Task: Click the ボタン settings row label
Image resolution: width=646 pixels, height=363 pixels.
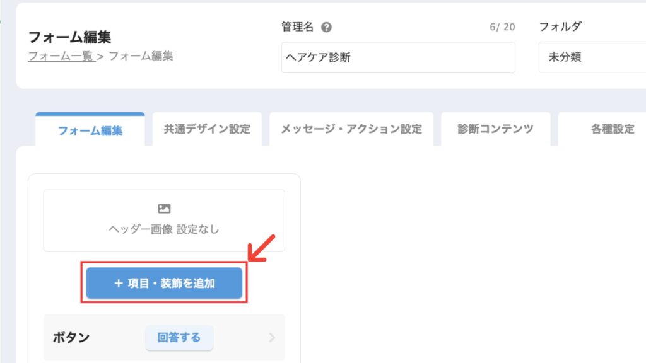Action: click(71, 338)
